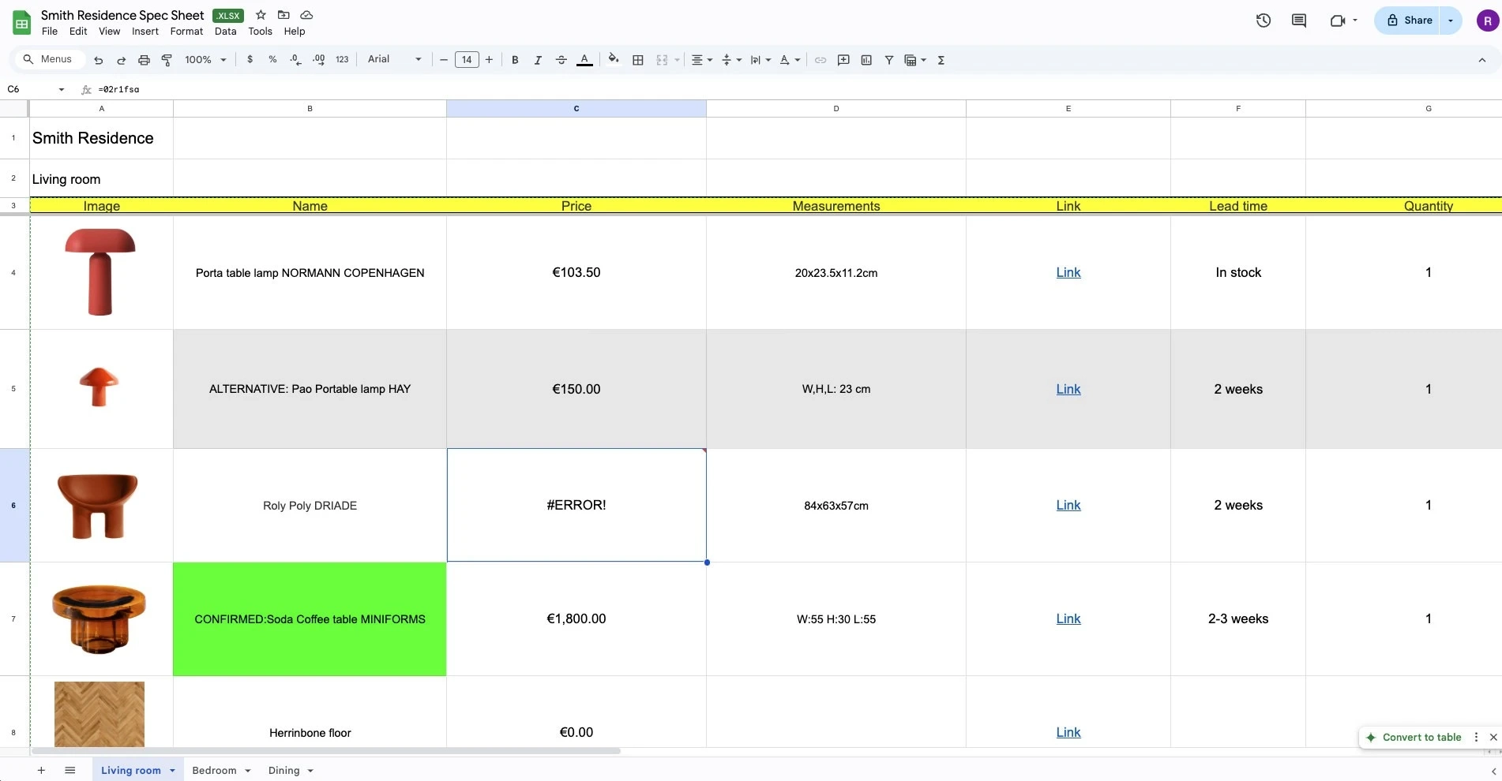Open the text color picker
The height and width of the screenshot is (781, 1502).
pyautogui.click(x=584, y=60)
